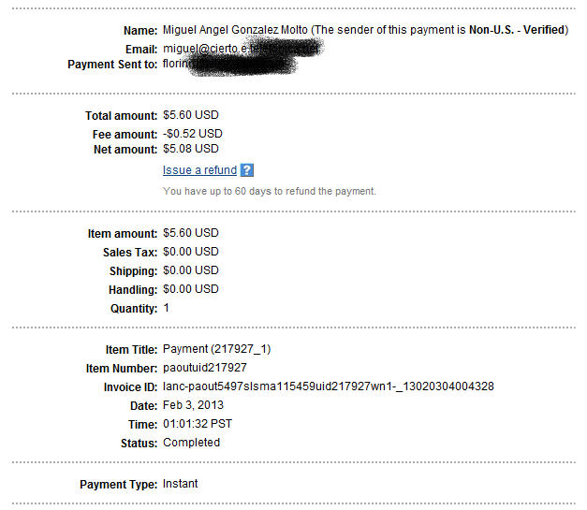Select the time 01:01:32 PST
Viewport: 587px width, 510px height.
click(x=198, y=424)
